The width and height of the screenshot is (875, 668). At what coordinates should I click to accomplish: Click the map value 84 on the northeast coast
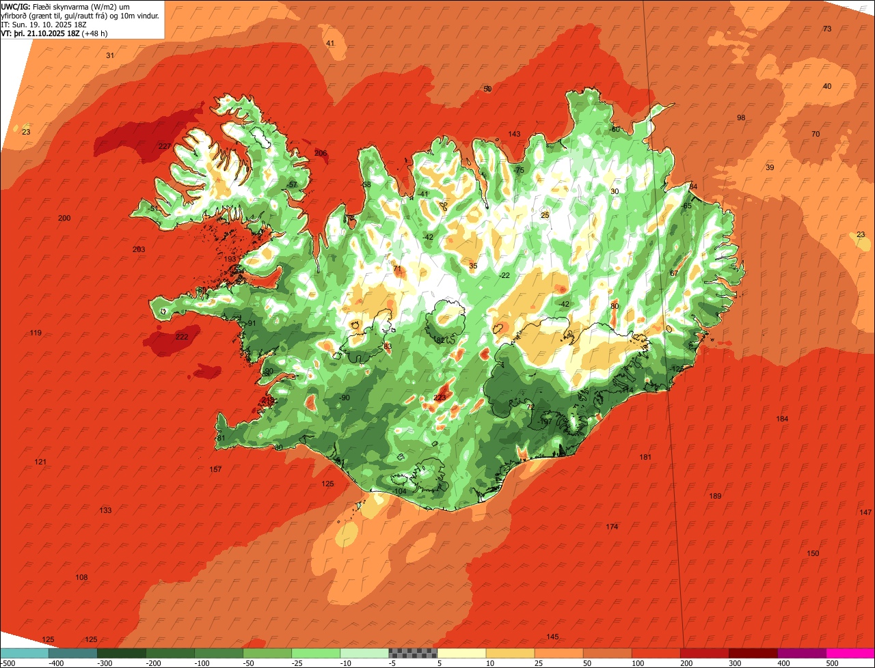coord(693,186)
